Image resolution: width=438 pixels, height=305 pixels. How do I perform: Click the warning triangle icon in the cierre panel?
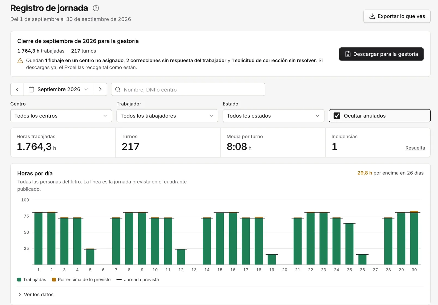point(20,61)
